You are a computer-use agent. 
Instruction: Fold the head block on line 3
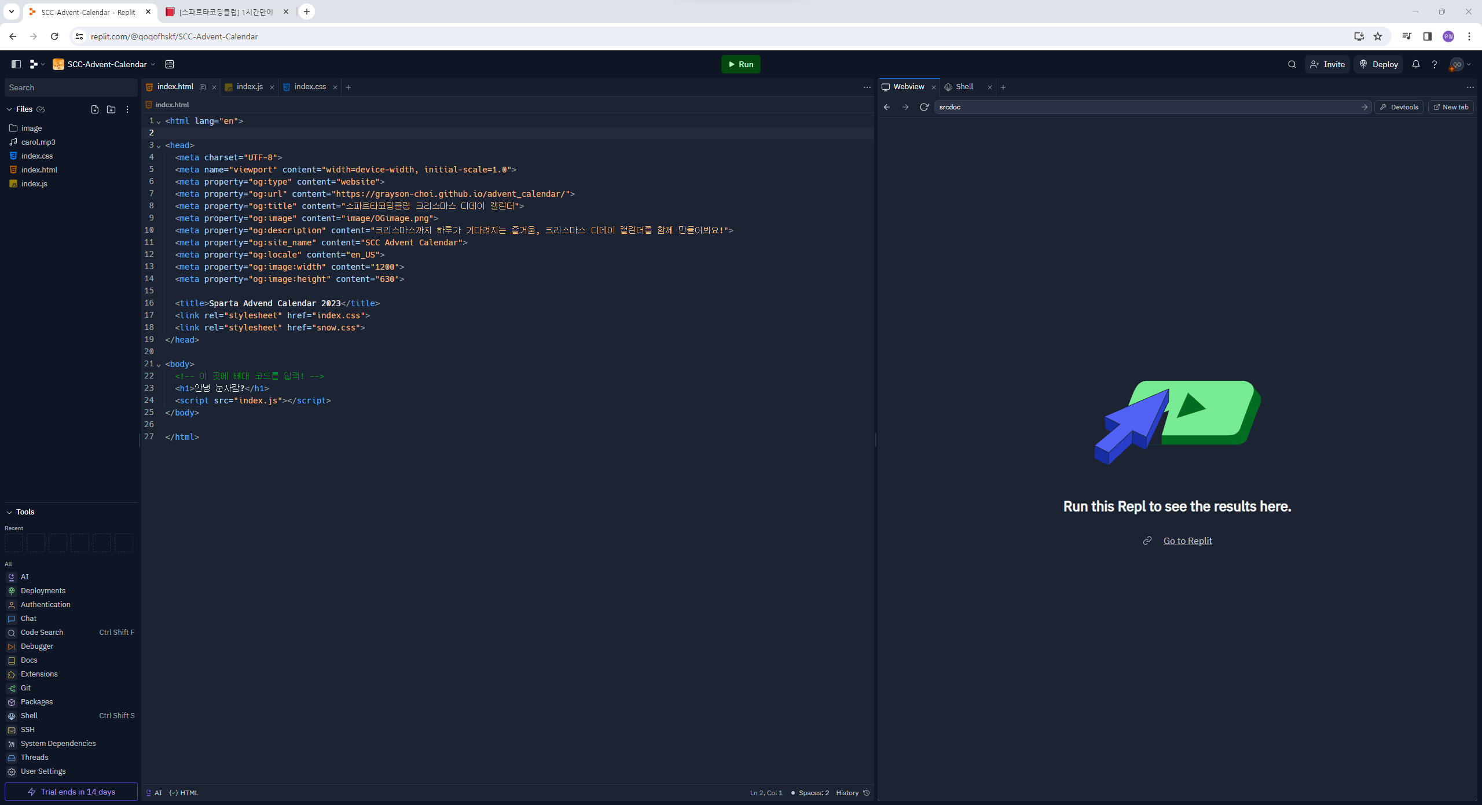pos(159,146)
